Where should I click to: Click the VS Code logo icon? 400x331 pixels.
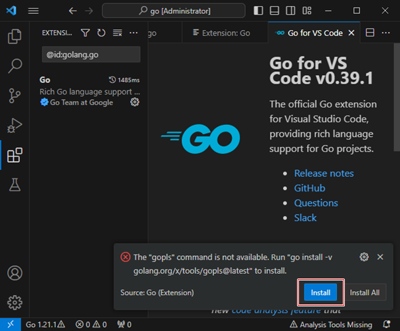pyautogui.click(x=11, y=11)
